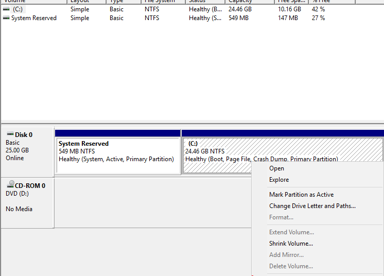Select Mark Partition as Active
This screenshot has height=276, width=384.
tap(301, 195)
